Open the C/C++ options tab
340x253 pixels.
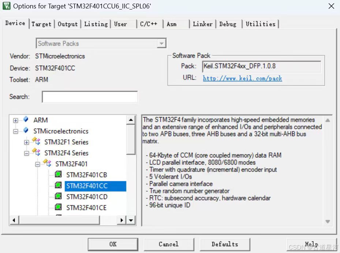(x=149, y=24)
